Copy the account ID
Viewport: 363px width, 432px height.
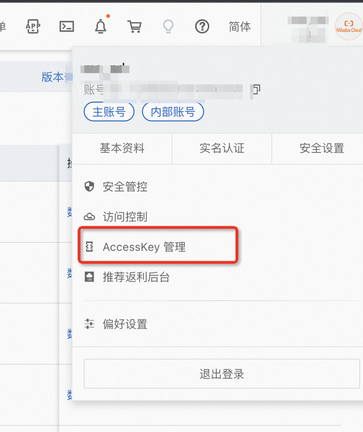pyautogui.click(x=256, y=89)
